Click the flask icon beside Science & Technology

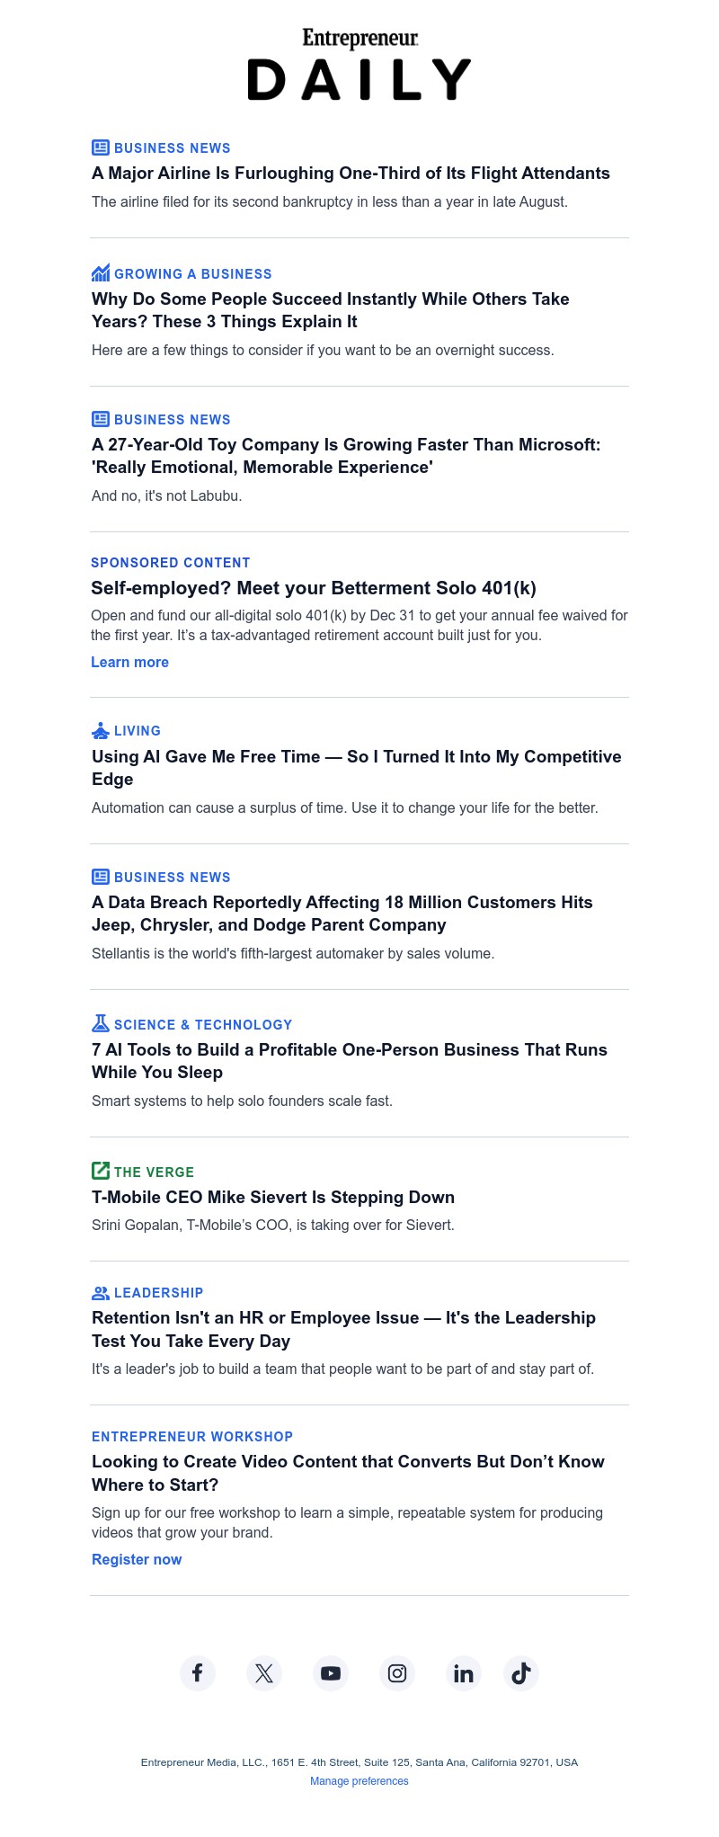(x=100, y=1023)
